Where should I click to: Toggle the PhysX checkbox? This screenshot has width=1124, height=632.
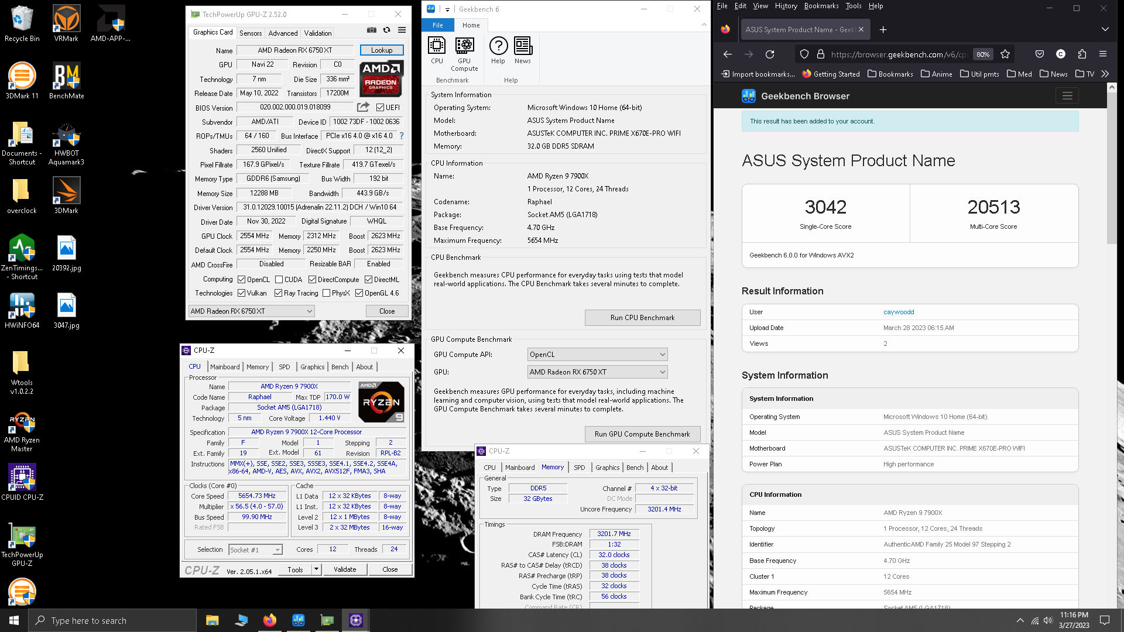point(326,293)
